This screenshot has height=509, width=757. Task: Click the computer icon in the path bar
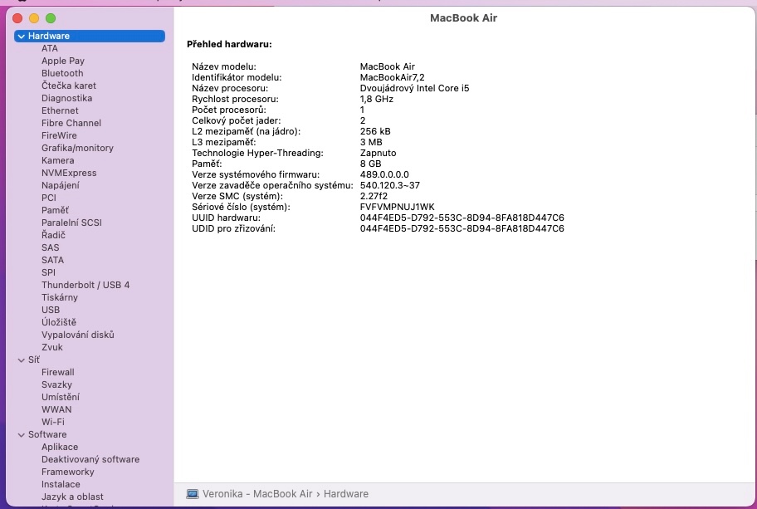[193, 493]
